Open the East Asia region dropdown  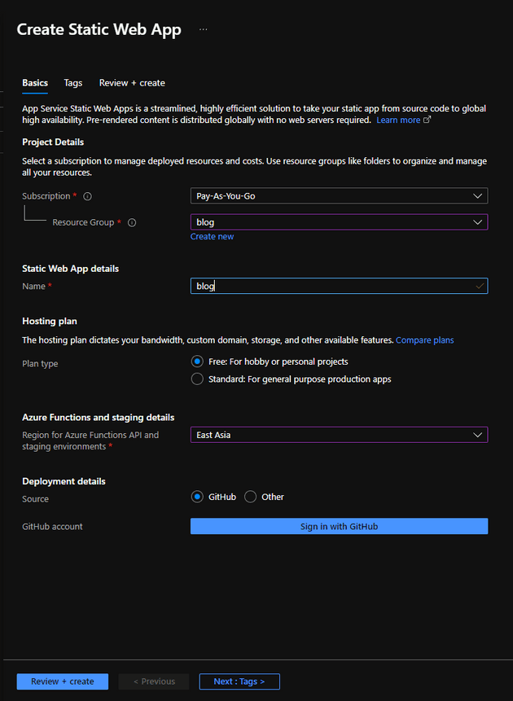(339, 434)
